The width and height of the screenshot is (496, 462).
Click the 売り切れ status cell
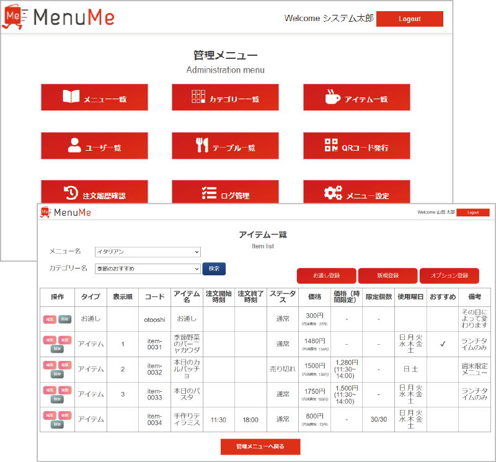(283, 369)
